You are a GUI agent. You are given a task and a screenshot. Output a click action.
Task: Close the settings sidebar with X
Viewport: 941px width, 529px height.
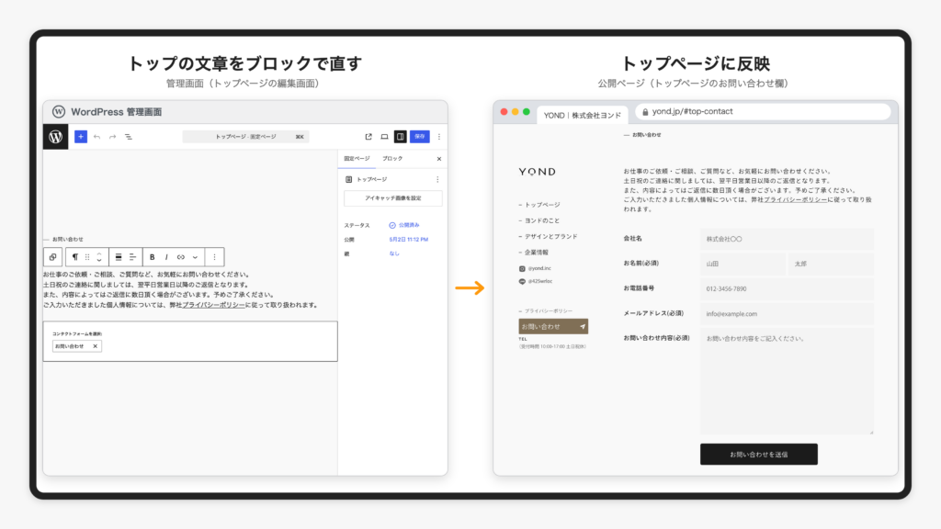438,159
